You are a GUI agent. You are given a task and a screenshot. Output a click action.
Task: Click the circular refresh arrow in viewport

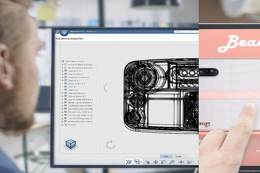[111, 144]
